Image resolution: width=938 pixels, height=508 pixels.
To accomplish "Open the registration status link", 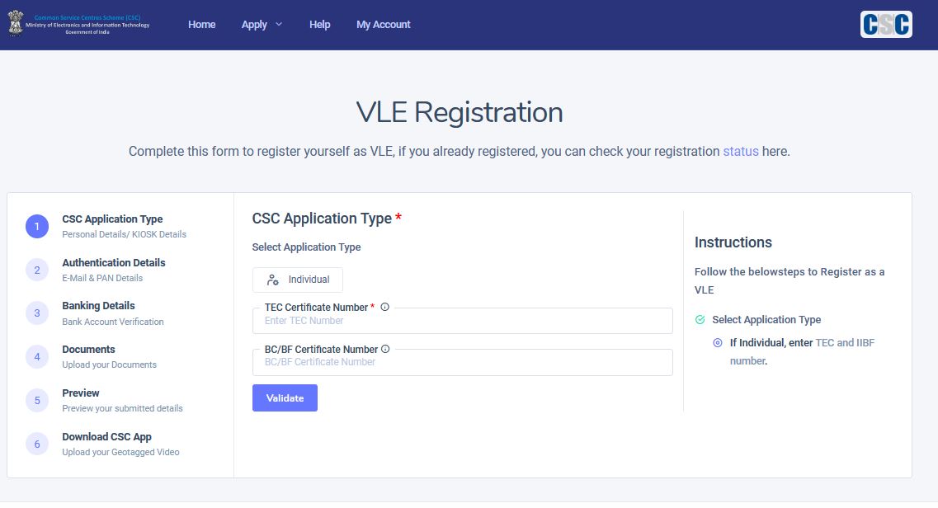I will pos(741,151).
